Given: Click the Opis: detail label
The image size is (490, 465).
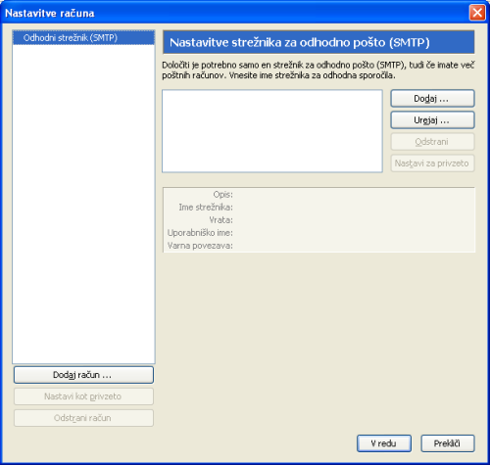Looking at the screenshot, I should (x=222, y=195).
